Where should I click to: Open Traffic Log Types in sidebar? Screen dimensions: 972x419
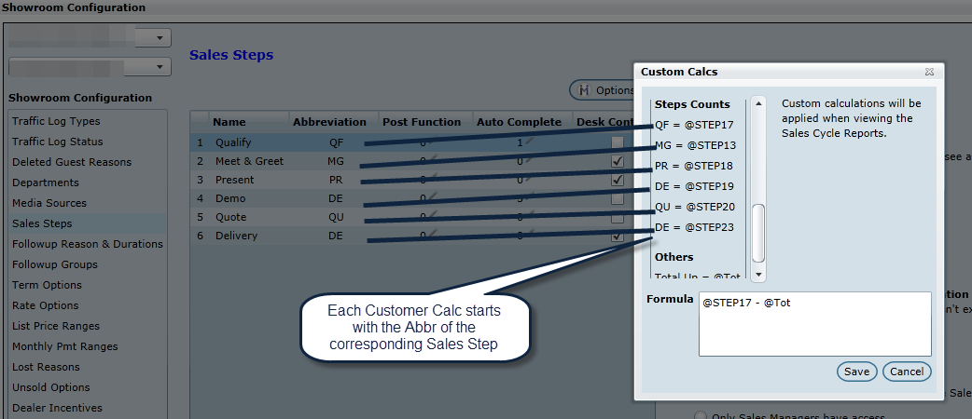pos(56,121)
